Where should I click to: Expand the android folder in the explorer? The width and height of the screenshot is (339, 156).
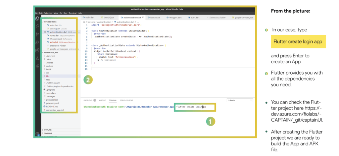coord(50,66)
